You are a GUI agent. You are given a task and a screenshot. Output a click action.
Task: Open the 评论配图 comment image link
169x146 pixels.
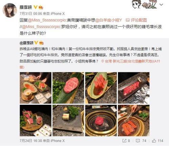[x=136, y=20]
